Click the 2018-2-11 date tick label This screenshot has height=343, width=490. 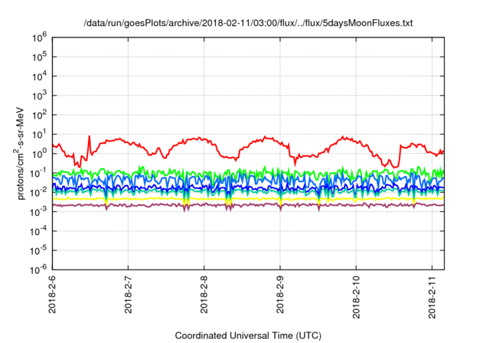point(432,297)
